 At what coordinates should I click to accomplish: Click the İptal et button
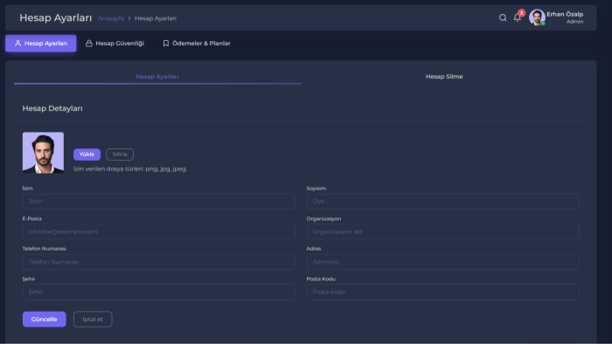click(x=93, y=319)
